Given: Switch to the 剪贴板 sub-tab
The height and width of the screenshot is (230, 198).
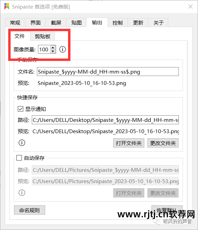Looking at the screenshot, I should coord(42,36).
